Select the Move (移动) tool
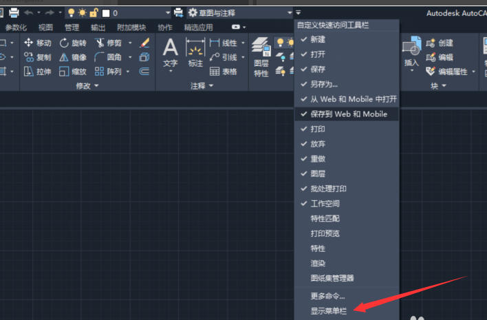Screen dimensions: 487x320 (x=38, y=43)
